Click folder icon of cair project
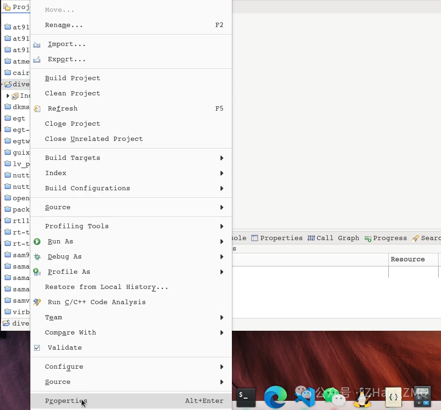 click(8, 72)
